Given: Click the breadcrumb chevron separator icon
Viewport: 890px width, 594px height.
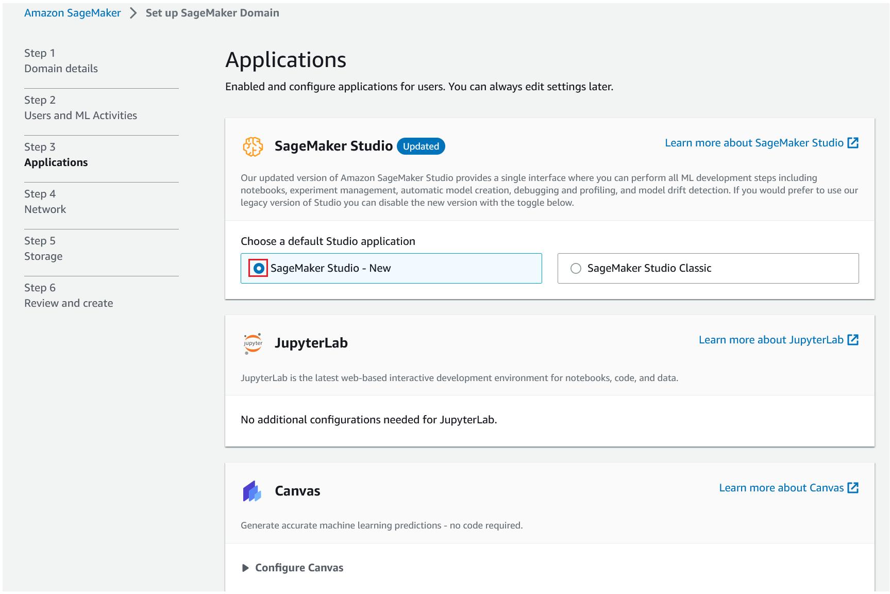Looking at the screenshot, I should tap(133, 13).
